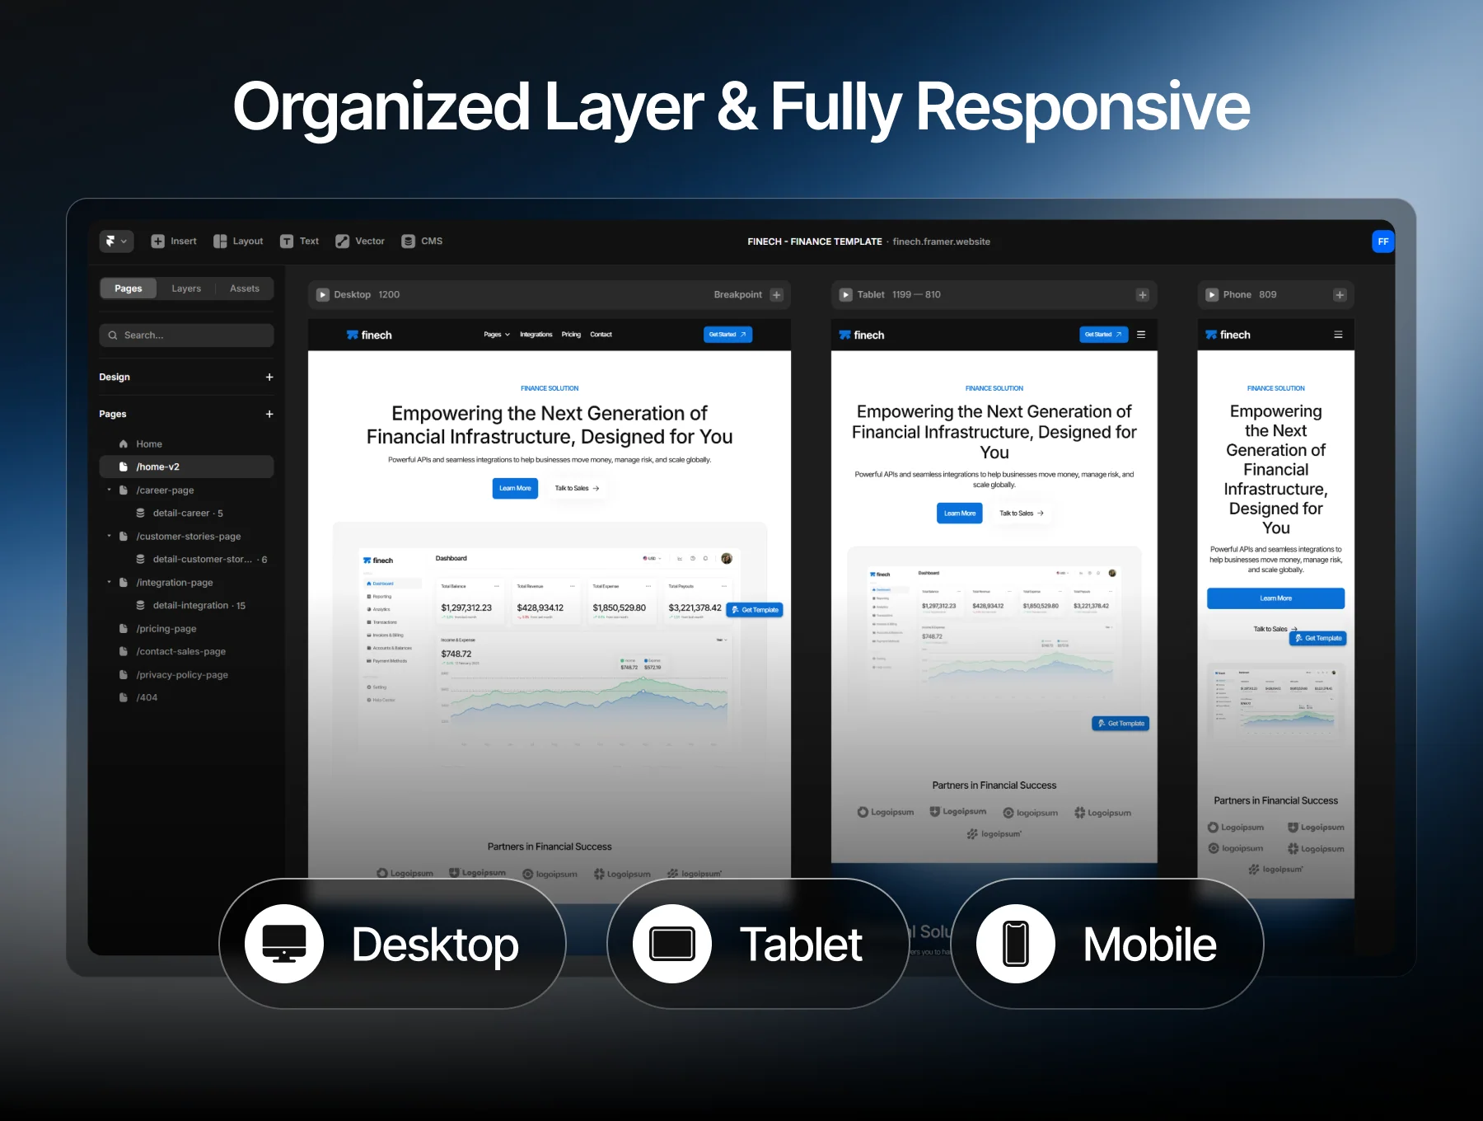Click Pricing link in desktop navbar
Viewport: 1483px width, 1121px height.
(571, 335)
